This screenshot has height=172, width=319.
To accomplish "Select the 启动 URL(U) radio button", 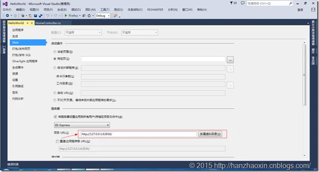I will pyautogui.click(x=55, y=93).
